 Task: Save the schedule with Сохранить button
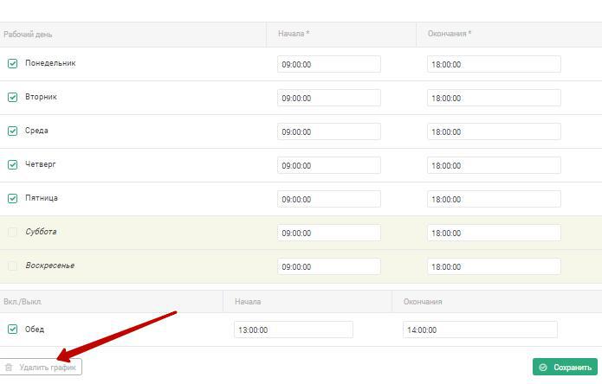(x=565, y=368)
